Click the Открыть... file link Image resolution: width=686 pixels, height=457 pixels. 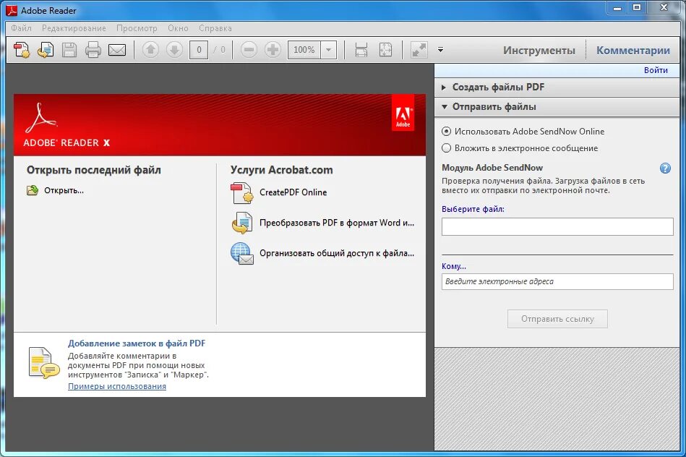pos(64,190)
